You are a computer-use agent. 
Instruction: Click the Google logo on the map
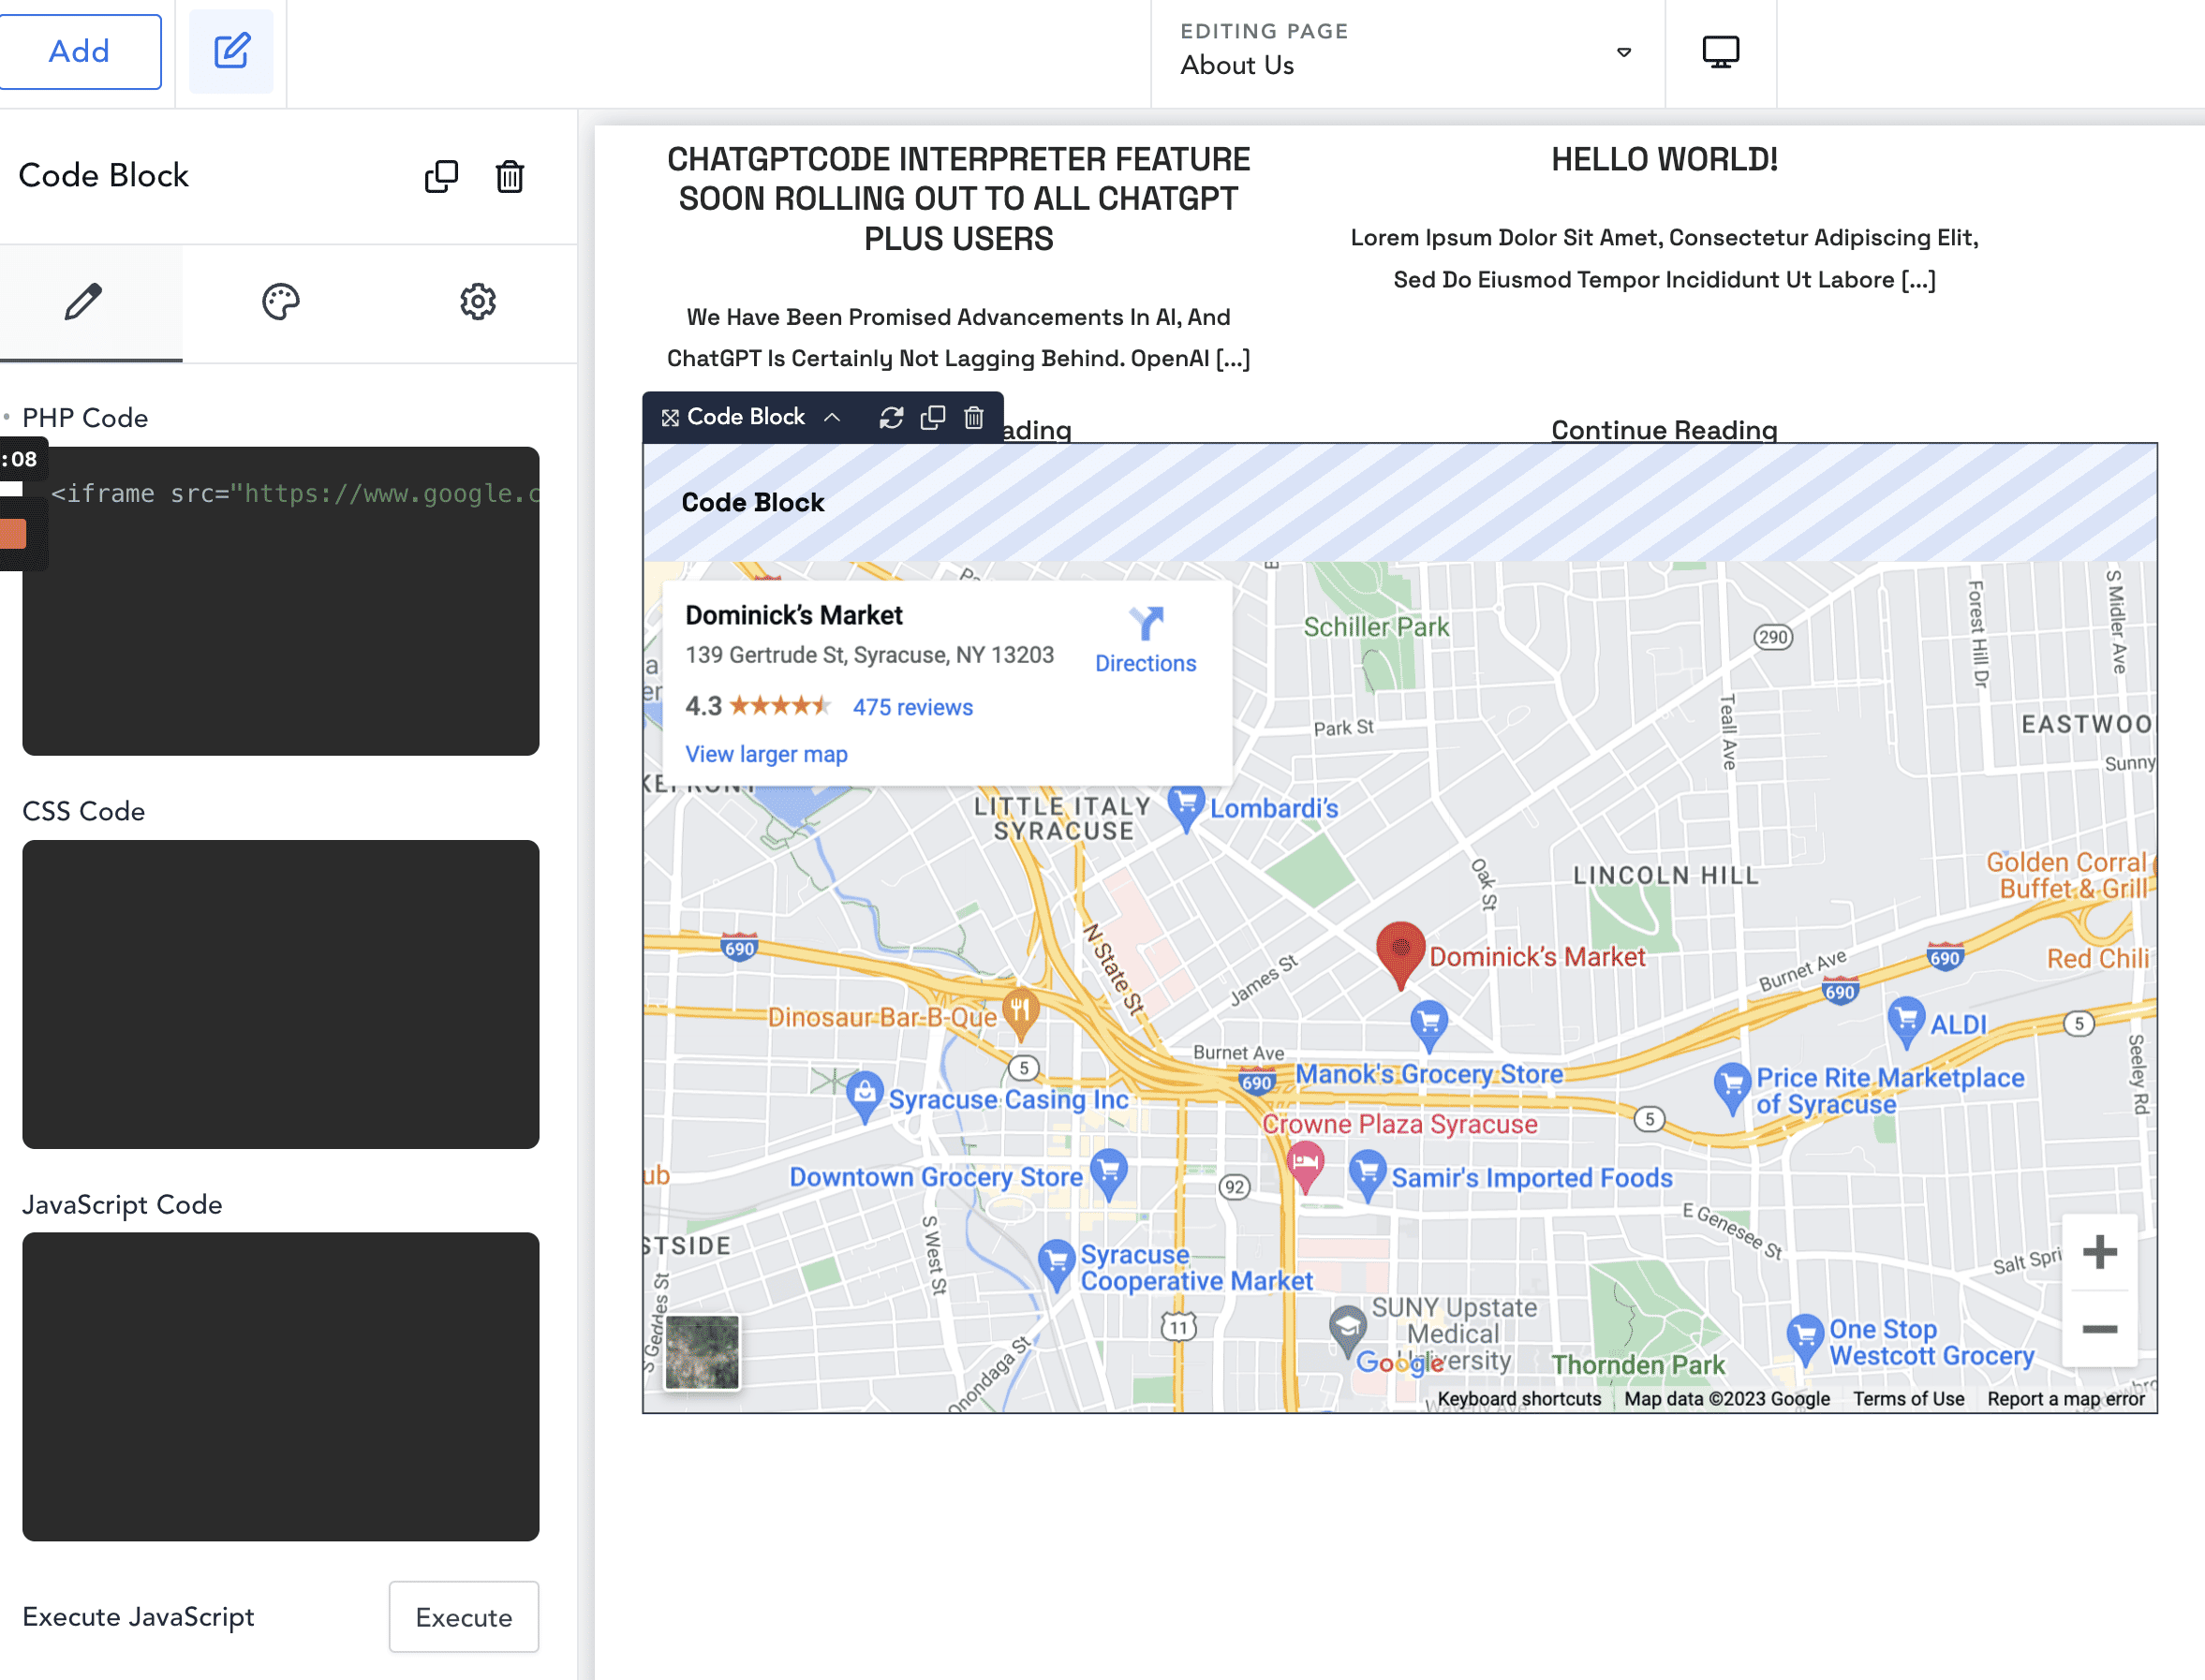tap(1399, 1362)
